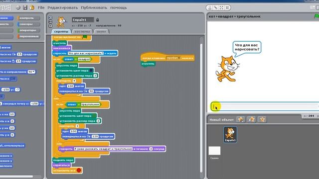Click the globe language icon
This screenshot has height=179, width=319.
pyautogui.click(x=18, y=8)
